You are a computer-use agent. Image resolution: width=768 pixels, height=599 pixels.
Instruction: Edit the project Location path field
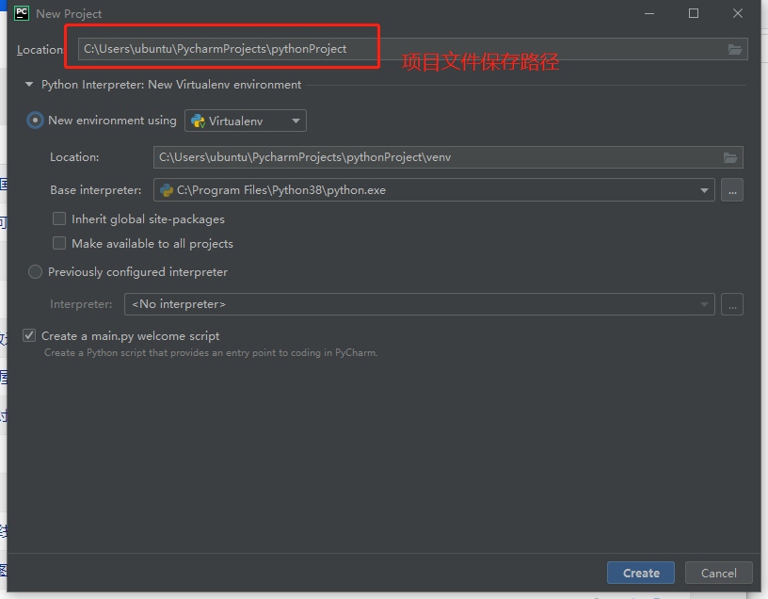pos(412,49)
